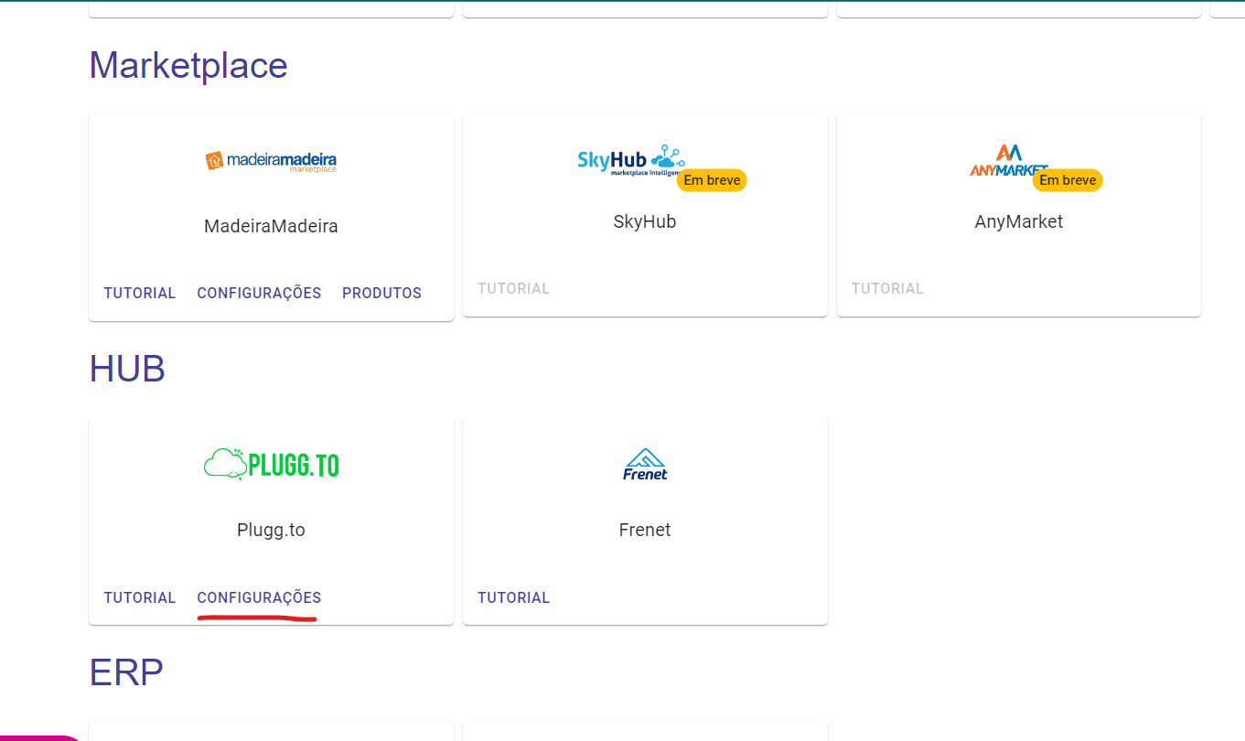Image resolution: width=1245 pixels, height=741 pixels.
Task: Click the SkyHub TUTORIAL button
Action: pyautogui.click(x=514, y=288)
